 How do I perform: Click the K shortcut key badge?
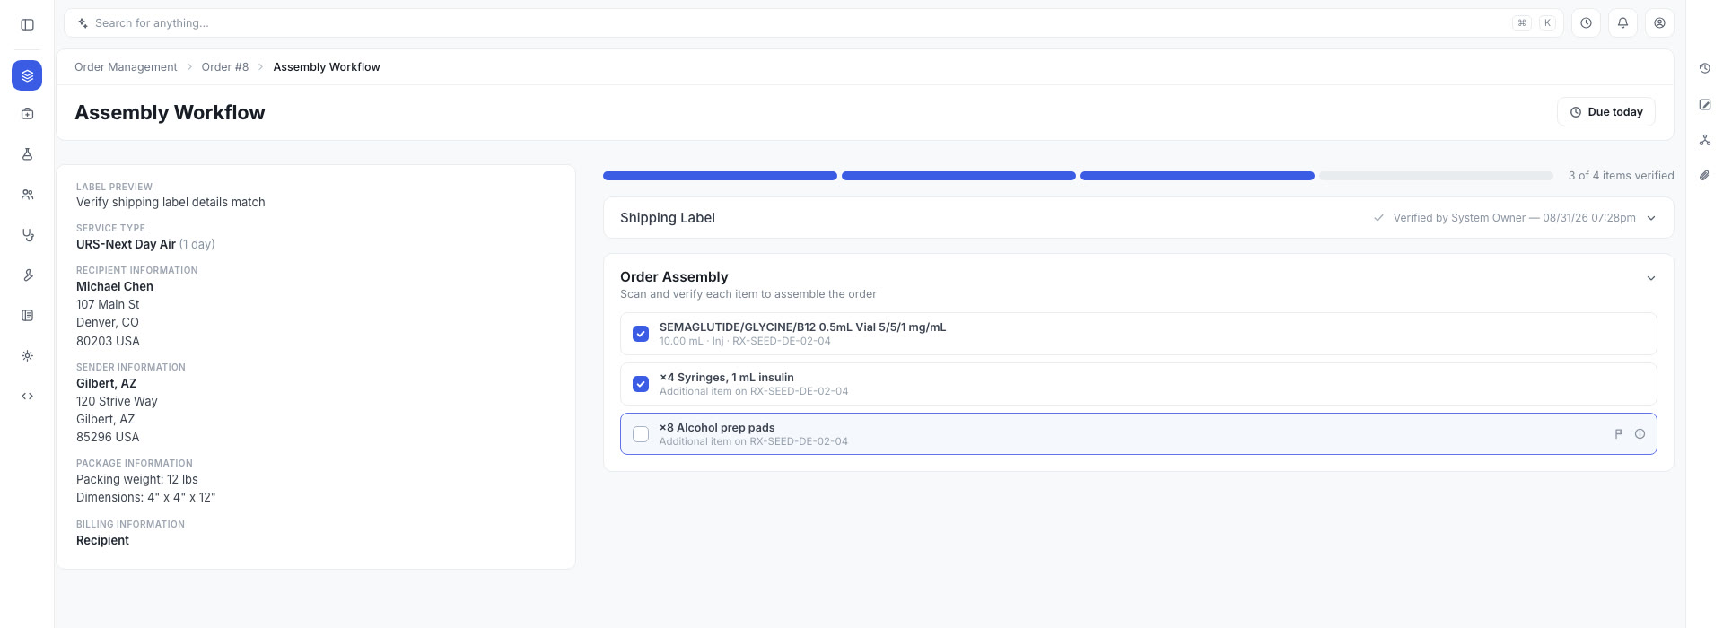pyautogui.click(x=1547, y=23)
